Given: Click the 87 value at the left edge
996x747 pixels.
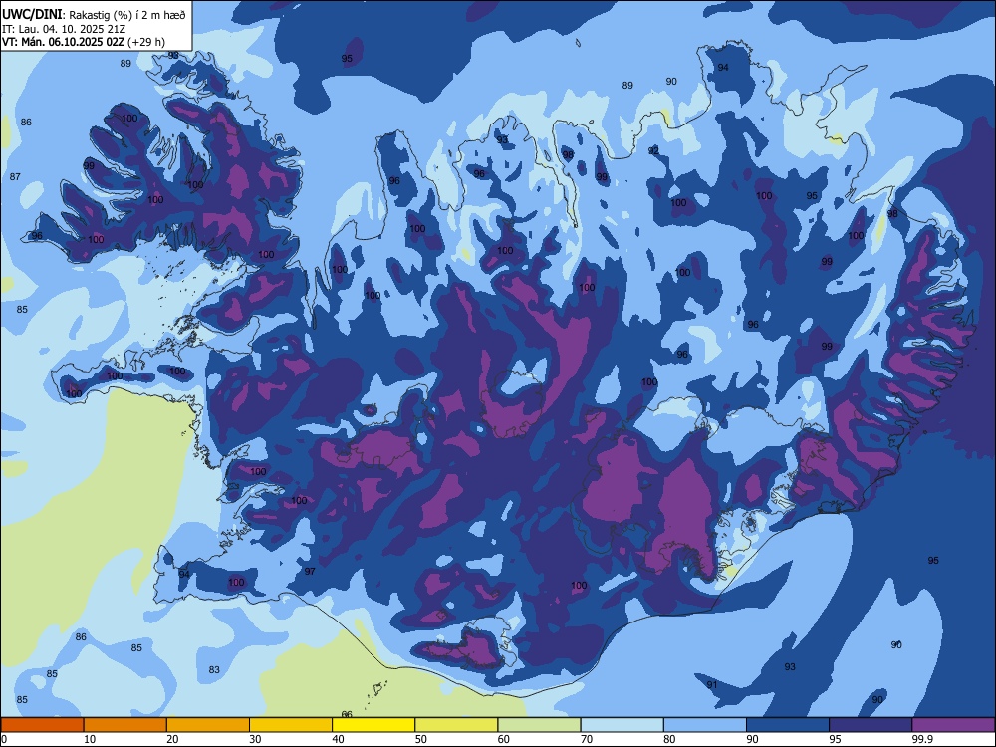Looking at the screenshot, I should pyautogui.click(x=15, y=176).
